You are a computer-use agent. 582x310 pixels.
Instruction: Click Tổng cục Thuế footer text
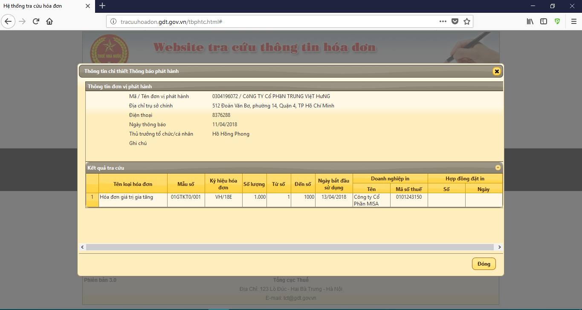pyautogui.click(x=291, y=280)
